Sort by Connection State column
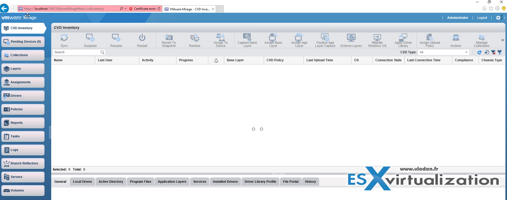This screenshot has height=200, width=507. [x=388, y=60]
